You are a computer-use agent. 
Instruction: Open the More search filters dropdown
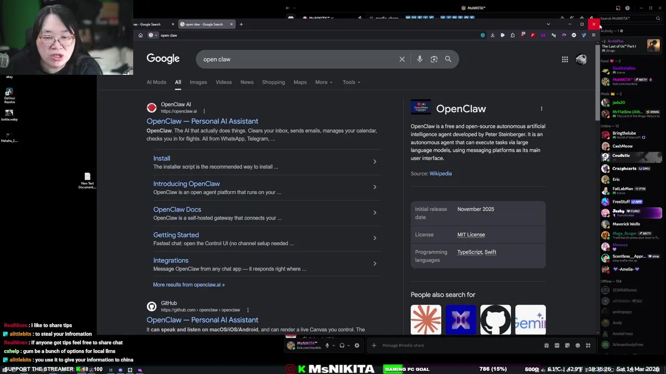(324, 82)
